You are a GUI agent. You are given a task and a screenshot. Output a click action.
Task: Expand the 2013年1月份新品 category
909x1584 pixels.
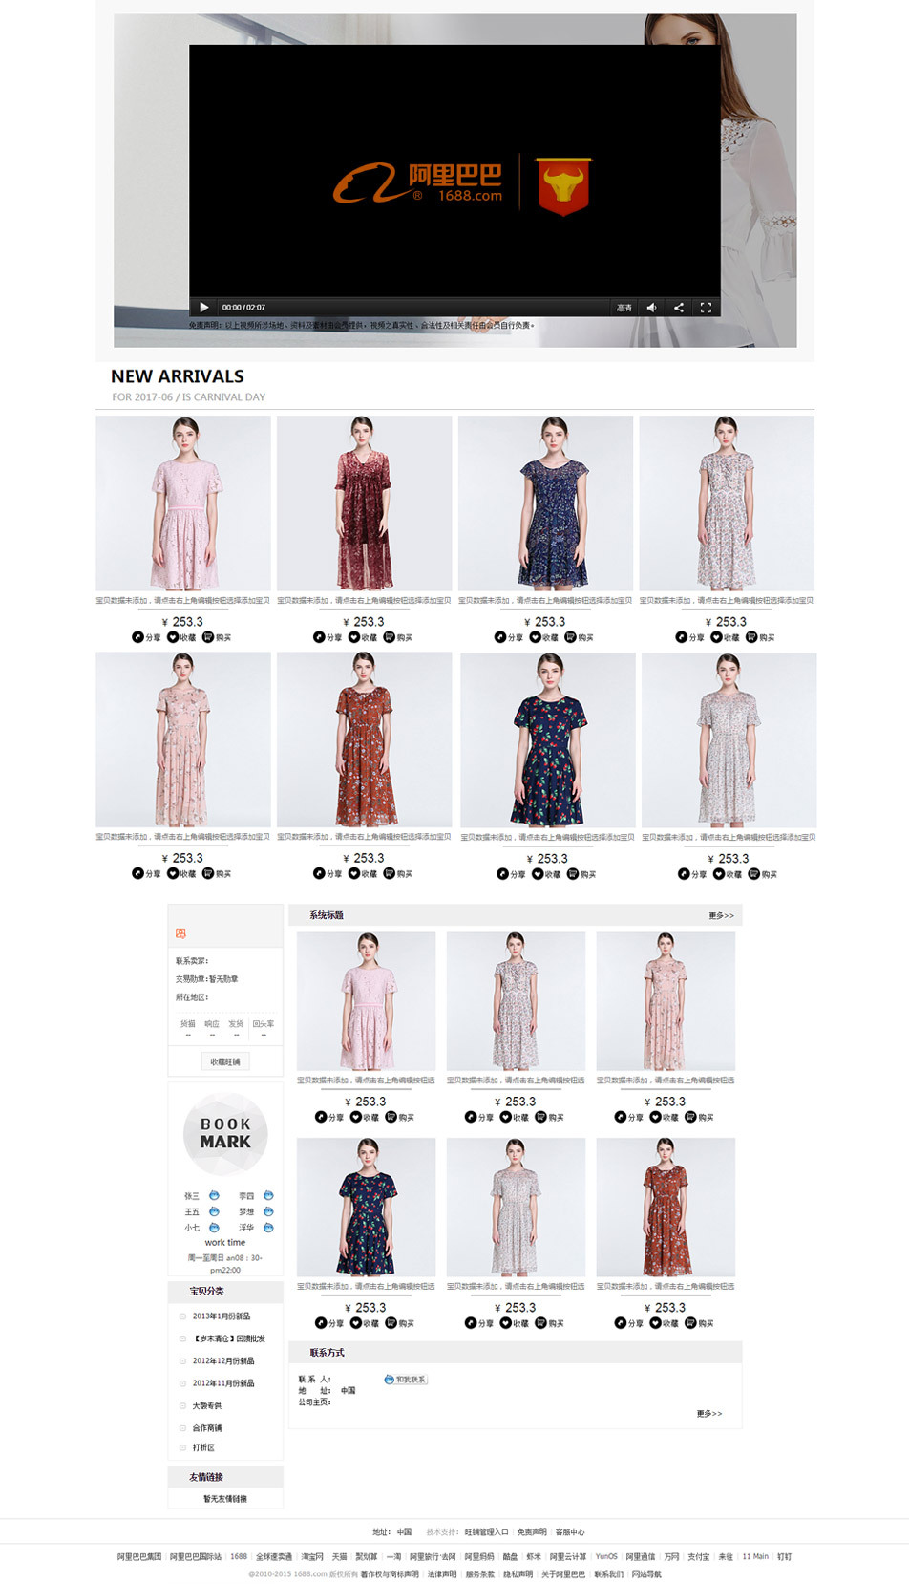coord(222,1316)
